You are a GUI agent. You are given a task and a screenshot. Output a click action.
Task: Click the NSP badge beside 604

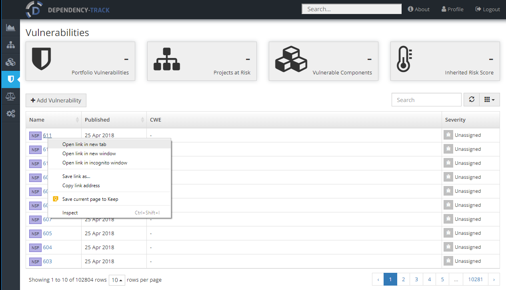(35, 248)
